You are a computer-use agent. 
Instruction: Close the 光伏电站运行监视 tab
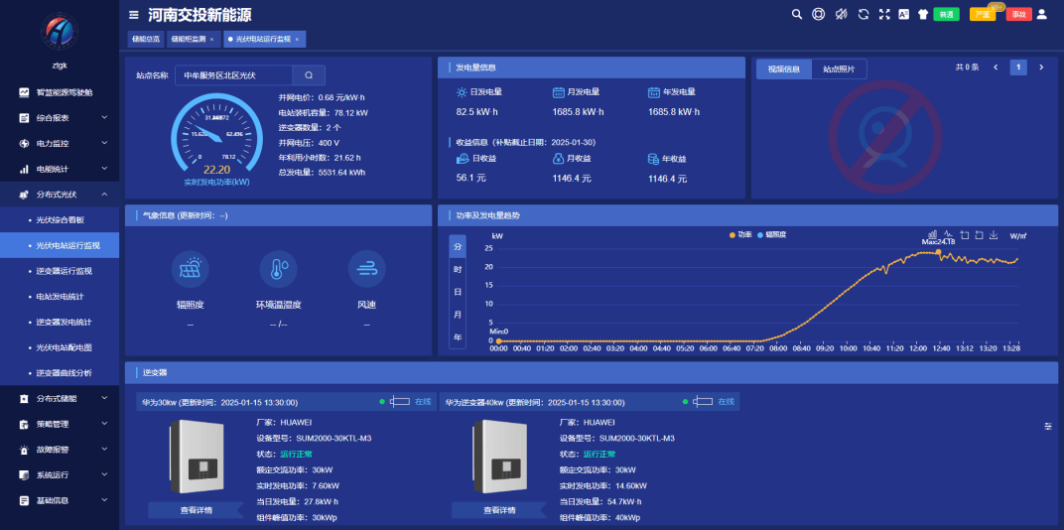tap(297, 40)
